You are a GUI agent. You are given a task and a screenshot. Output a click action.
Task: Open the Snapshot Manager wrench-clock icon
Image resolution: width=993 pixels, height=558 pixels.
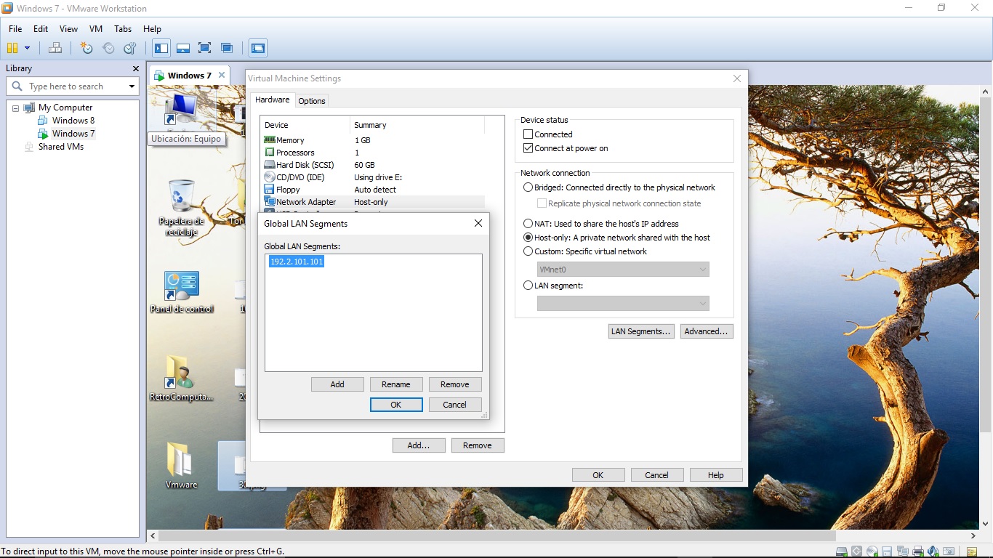click(x=130, y=48)
